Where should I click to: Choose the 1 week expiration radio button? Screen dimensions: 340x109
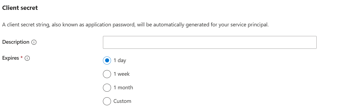107,74
